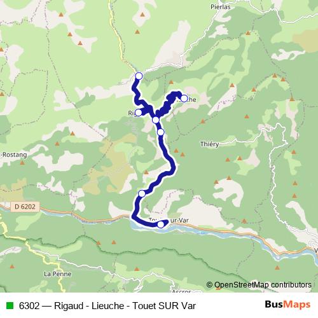Screen dimensions: 318x318
Task: Select the Rigaud stop marker
Action: 139,113
